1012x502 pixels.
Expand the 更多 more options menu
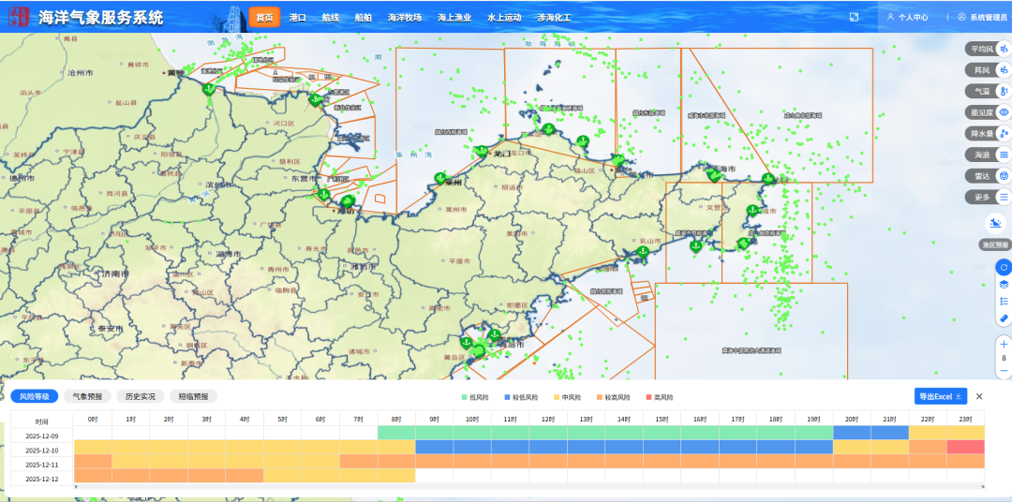click(982, 197)
